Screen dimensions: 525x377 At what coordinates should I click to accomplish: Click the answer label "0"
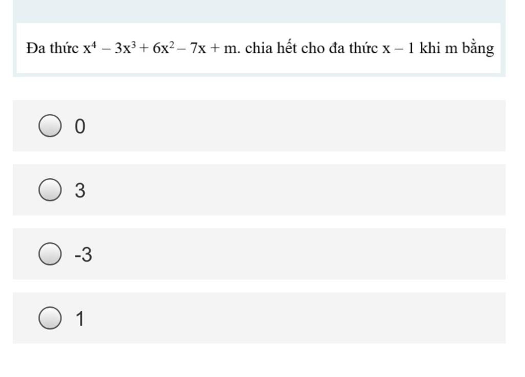pos(80,127)
